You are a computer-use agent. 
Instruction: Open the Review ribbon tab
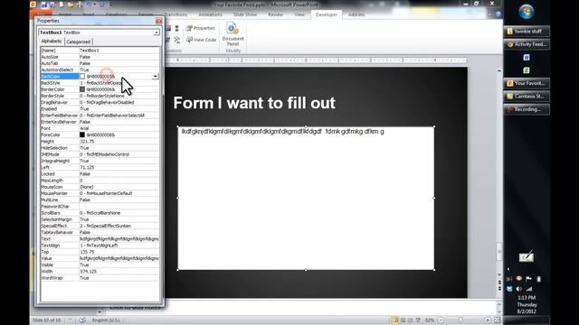click(275, 14)
